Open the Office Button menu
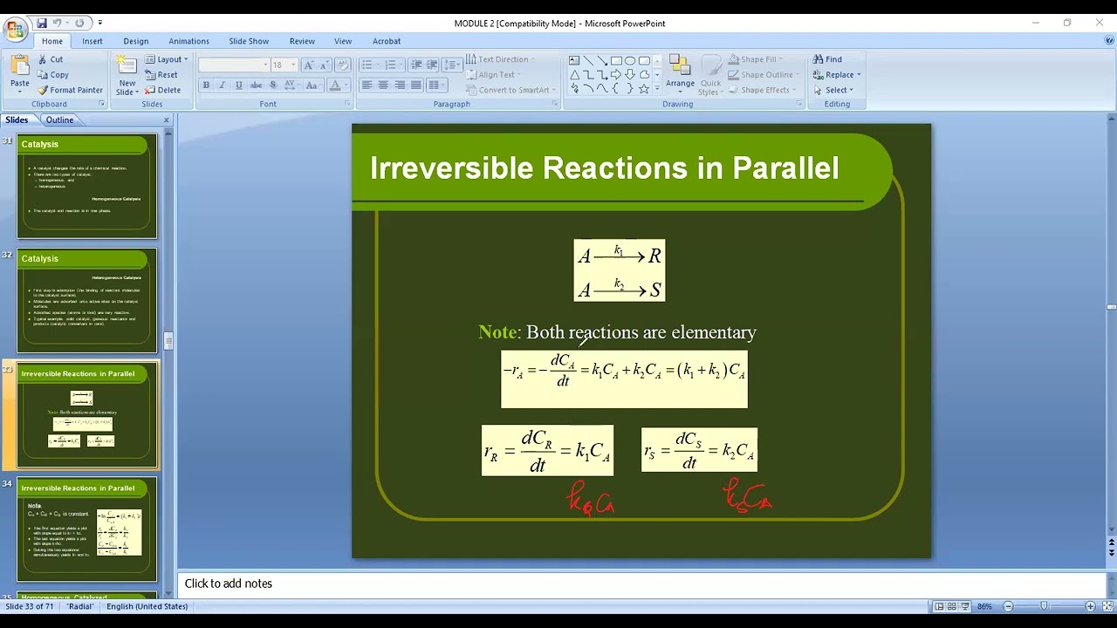 click(x=15, y=30)
